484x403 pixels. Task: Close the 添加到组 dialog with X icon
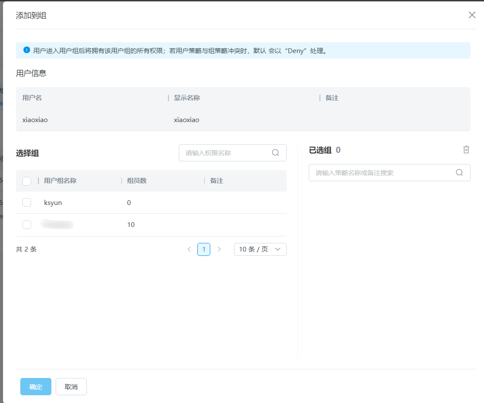472,15
